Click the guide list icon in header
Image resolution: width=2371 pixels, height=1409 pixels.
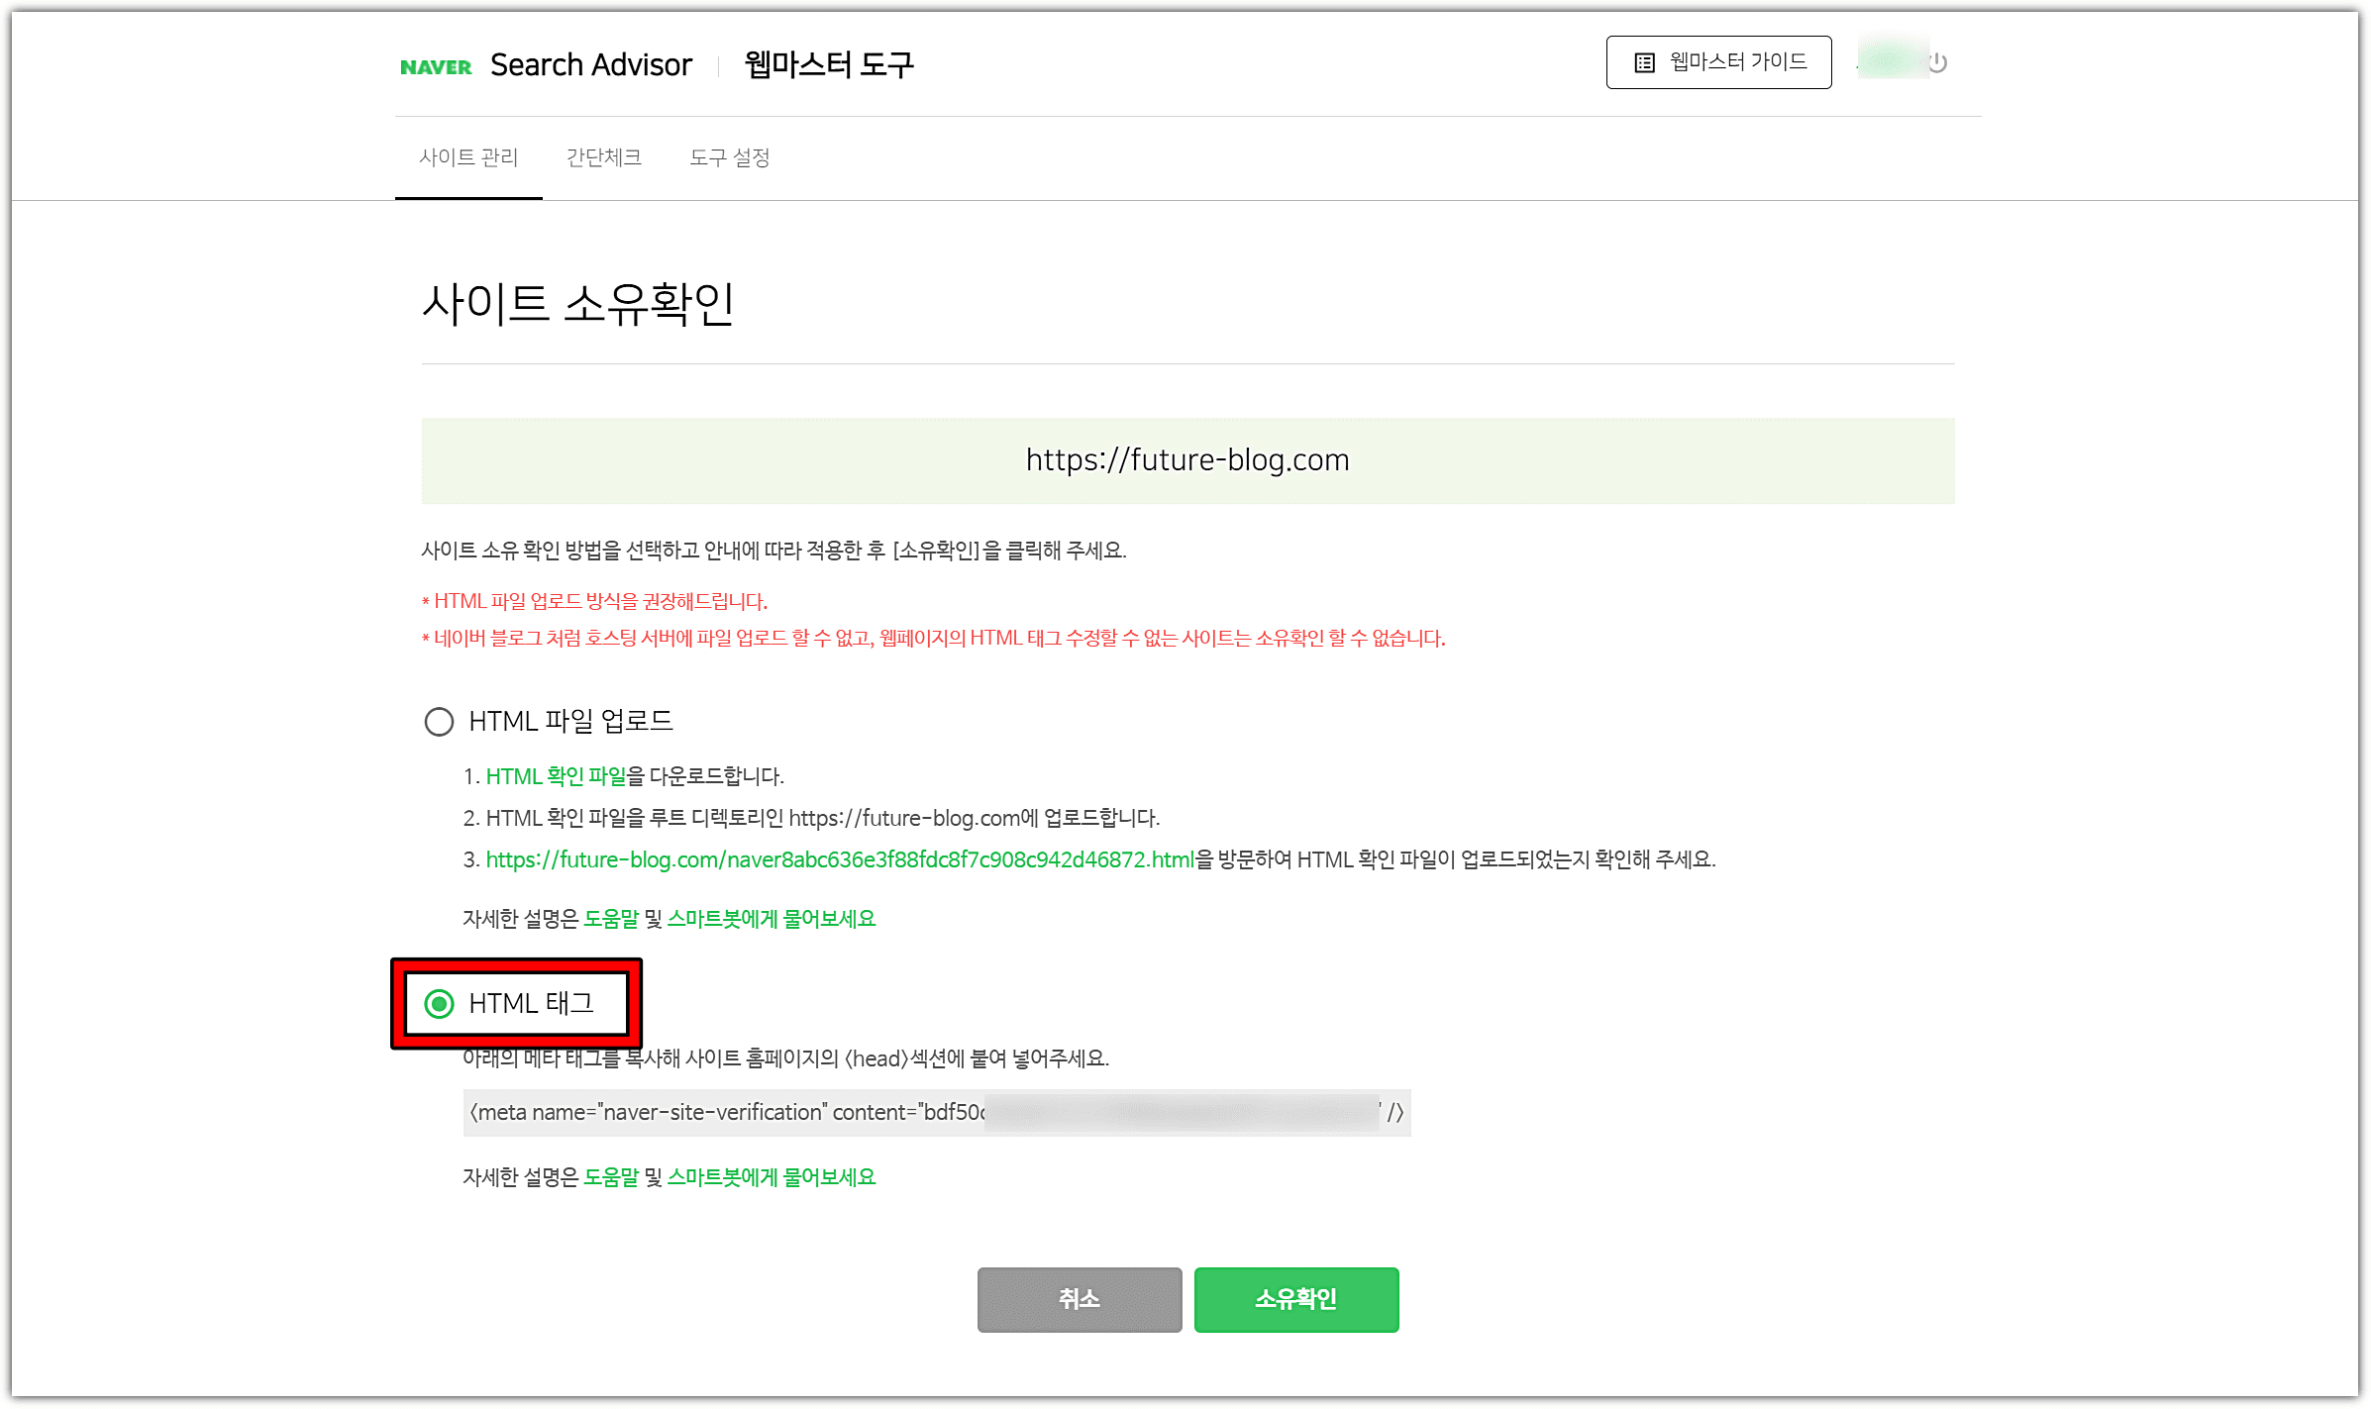[1644, 63]
